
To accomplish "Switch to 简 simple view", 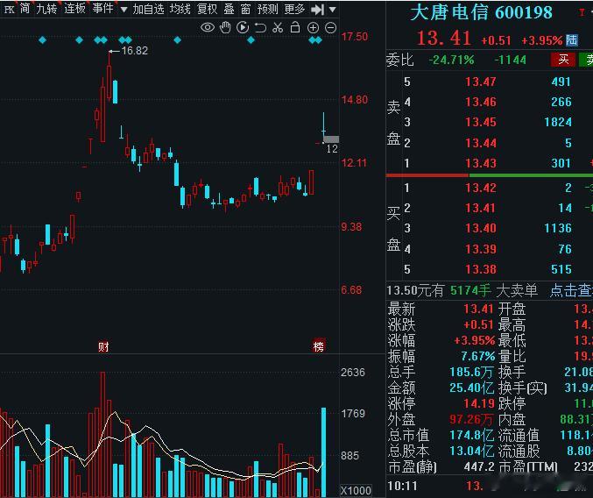I will pyautogui.click(x=25, y=9).
